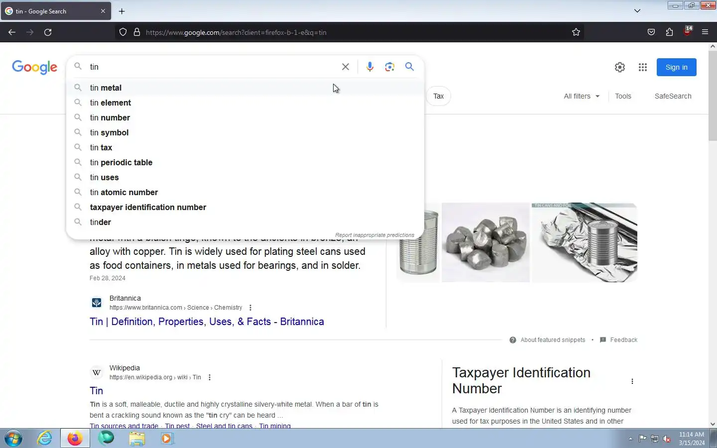Viewport: 717px width, 448px height.
Task: Open the file explorer folder in the taskbar
Action: [137, 439]
